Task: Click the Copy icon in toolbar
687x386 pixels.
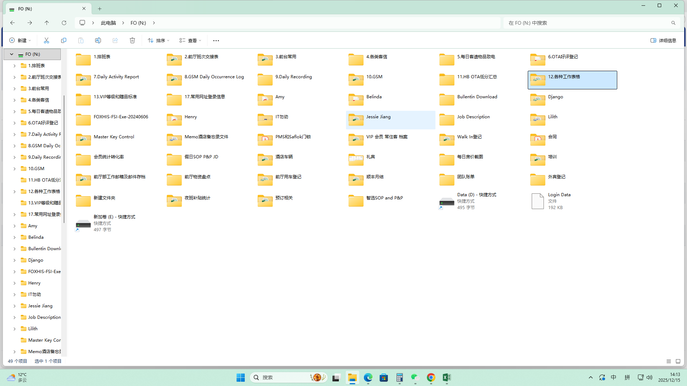Action: (64, 40)
